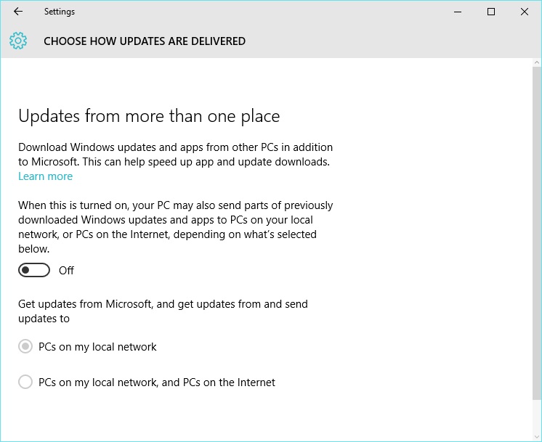Close the Settings window
Viewport: 542px width, 442px height.
point(525,12)
